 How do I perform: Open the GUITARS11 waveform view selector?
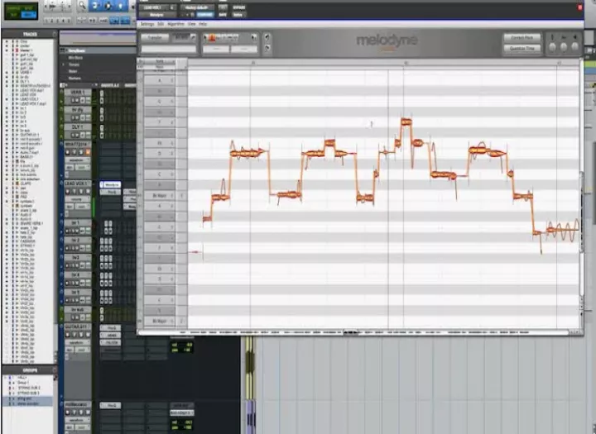[78, 342]
